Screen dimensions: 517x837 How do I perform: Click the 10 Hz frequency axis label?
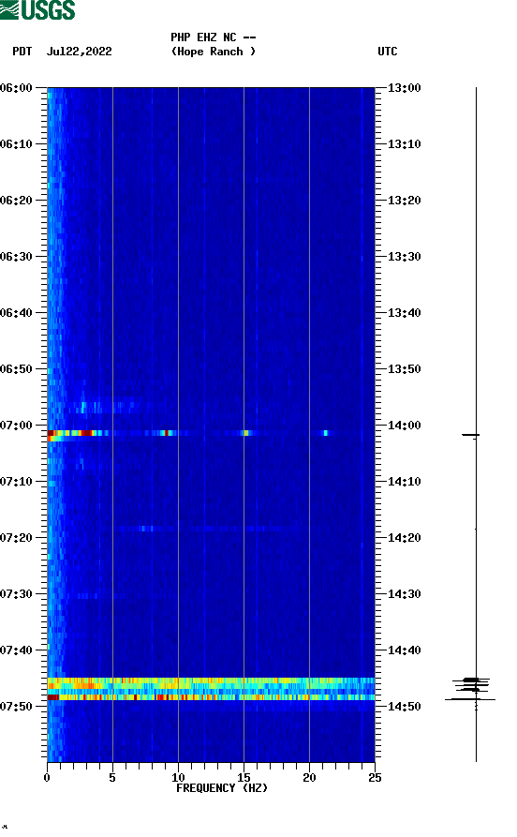178,778
